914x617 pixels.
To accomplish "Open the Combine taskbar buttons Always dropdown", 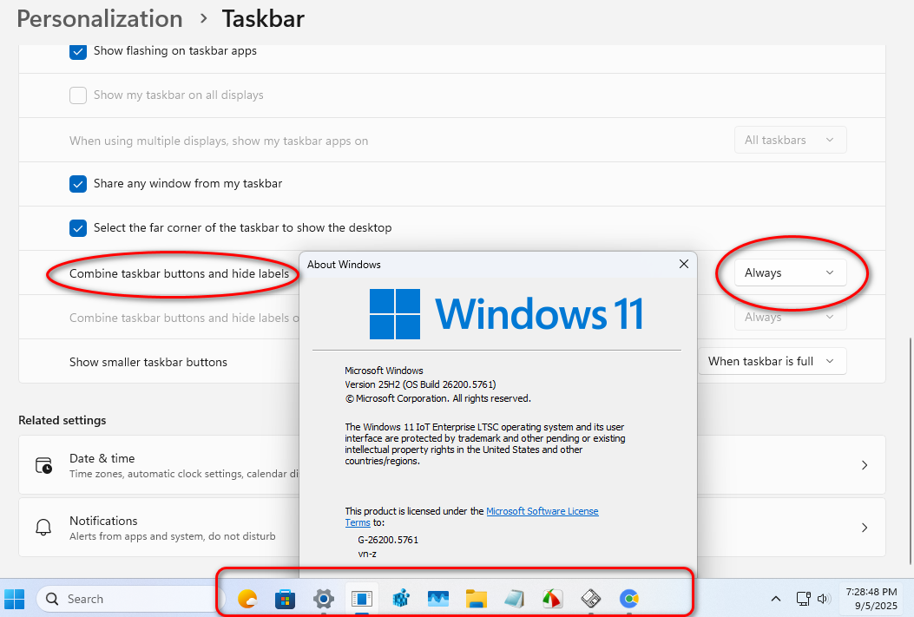I will click(790, 272).
